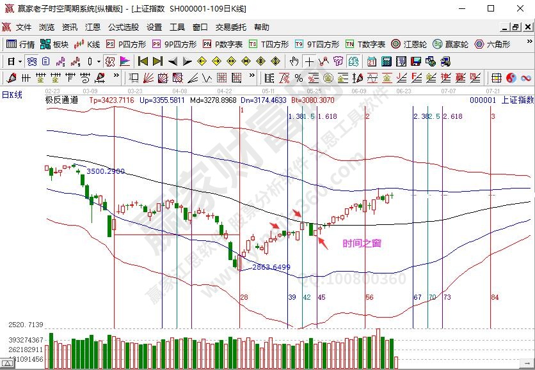Click the calculator icon in the toolbar
The height and width of the screenshot is (370, 535).
pyautogui.click(x=387, y=61)
